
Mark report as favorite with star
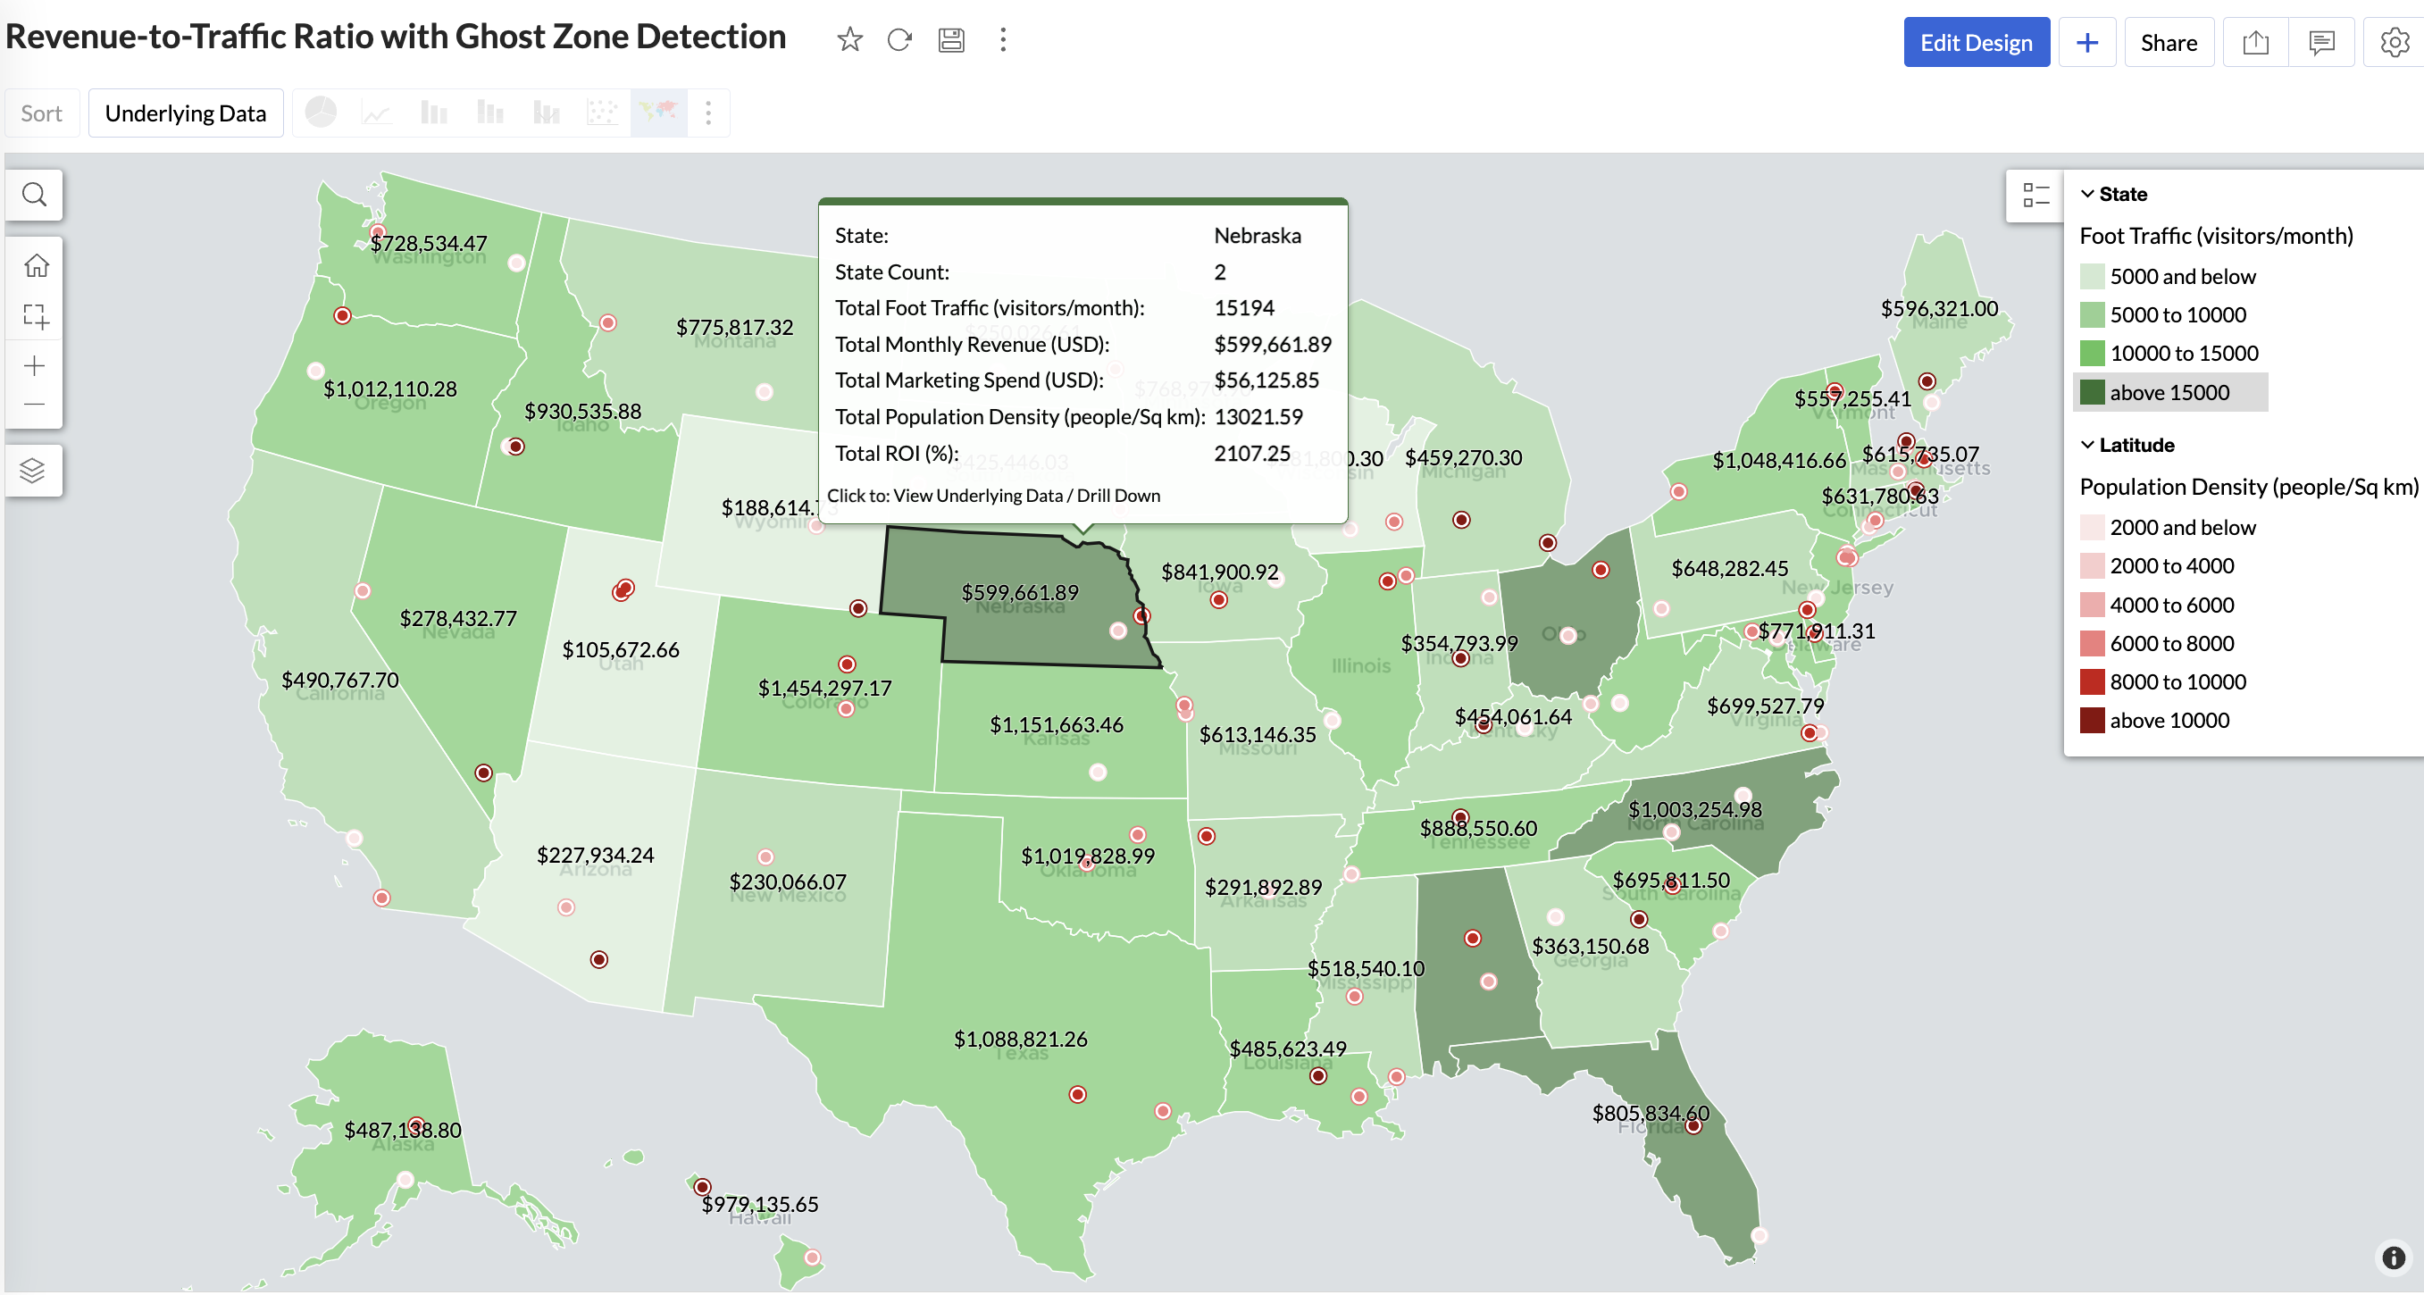click(x=848, y=39)
